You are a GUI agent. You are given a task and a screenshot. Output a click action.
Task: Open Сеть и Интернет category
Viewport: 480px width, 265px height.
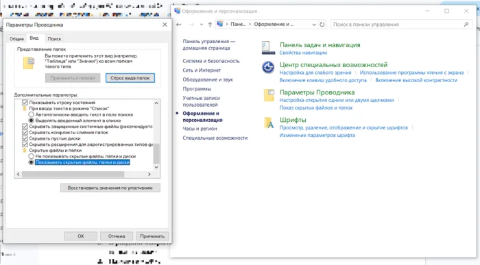(202, 70)
